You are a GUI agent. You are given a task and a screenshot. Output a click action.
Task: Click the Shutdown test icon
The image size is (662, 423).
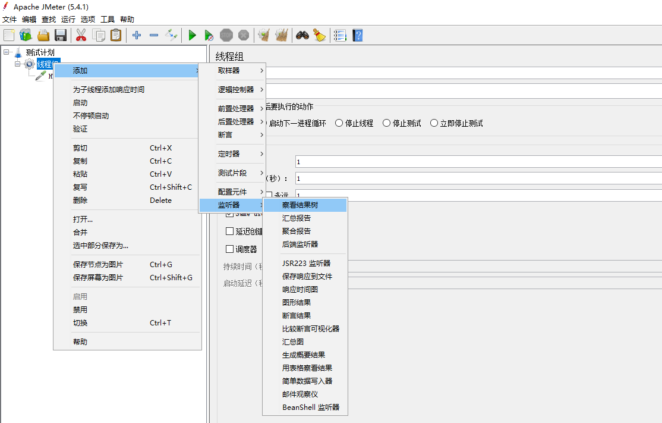click(244, 35)
